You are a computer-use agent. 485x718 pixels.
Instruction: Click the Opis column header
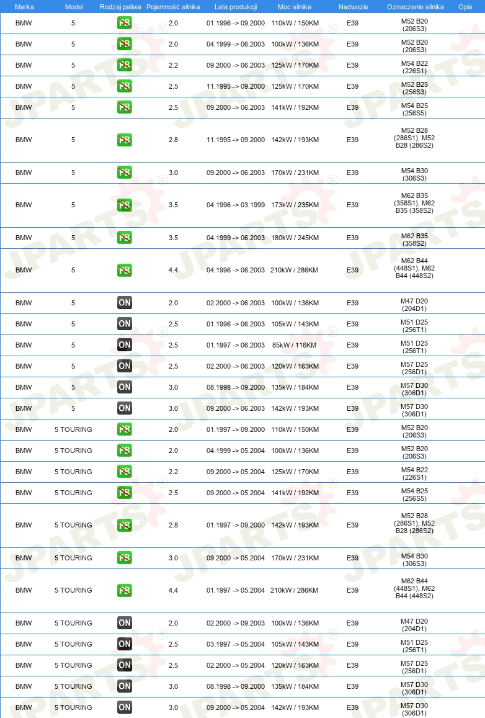465,7
